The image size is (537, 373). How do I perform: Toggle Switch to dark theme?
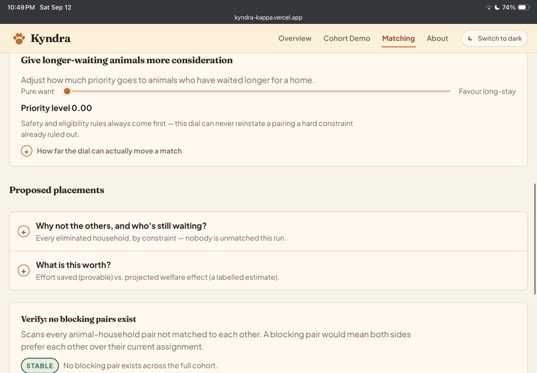tap(494, 39)
